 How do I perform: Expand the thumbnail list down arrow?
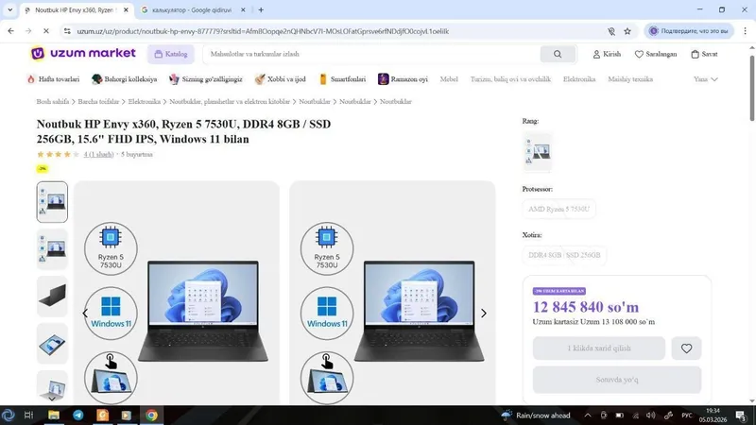52,399
